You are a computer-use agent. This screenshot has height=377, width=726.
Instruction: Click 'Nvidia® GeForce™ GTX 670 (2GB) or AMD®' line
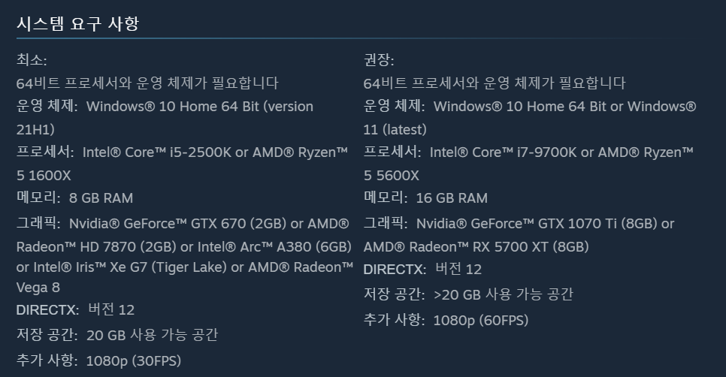(x=209, y=224)
